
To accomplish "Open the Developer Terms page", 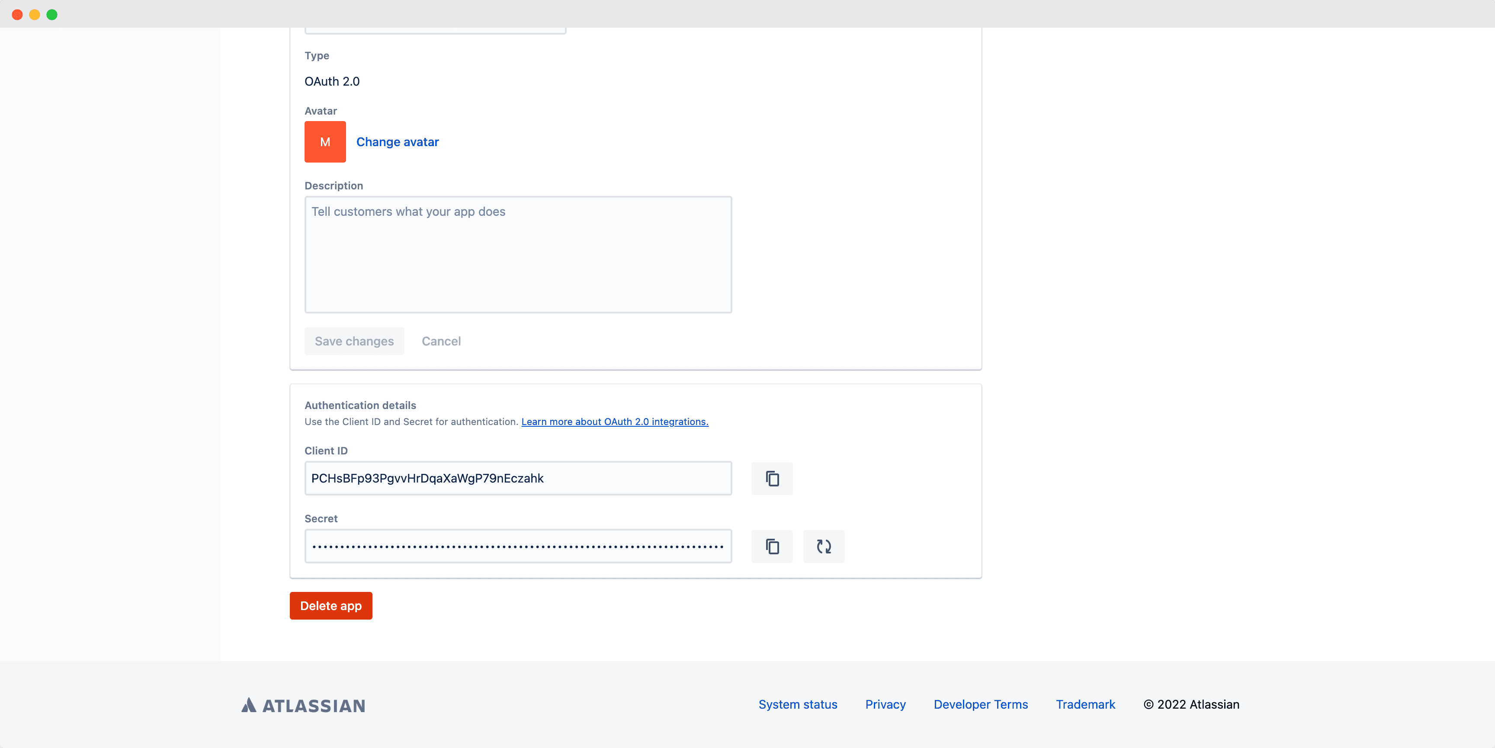I will tap(981, 704).
